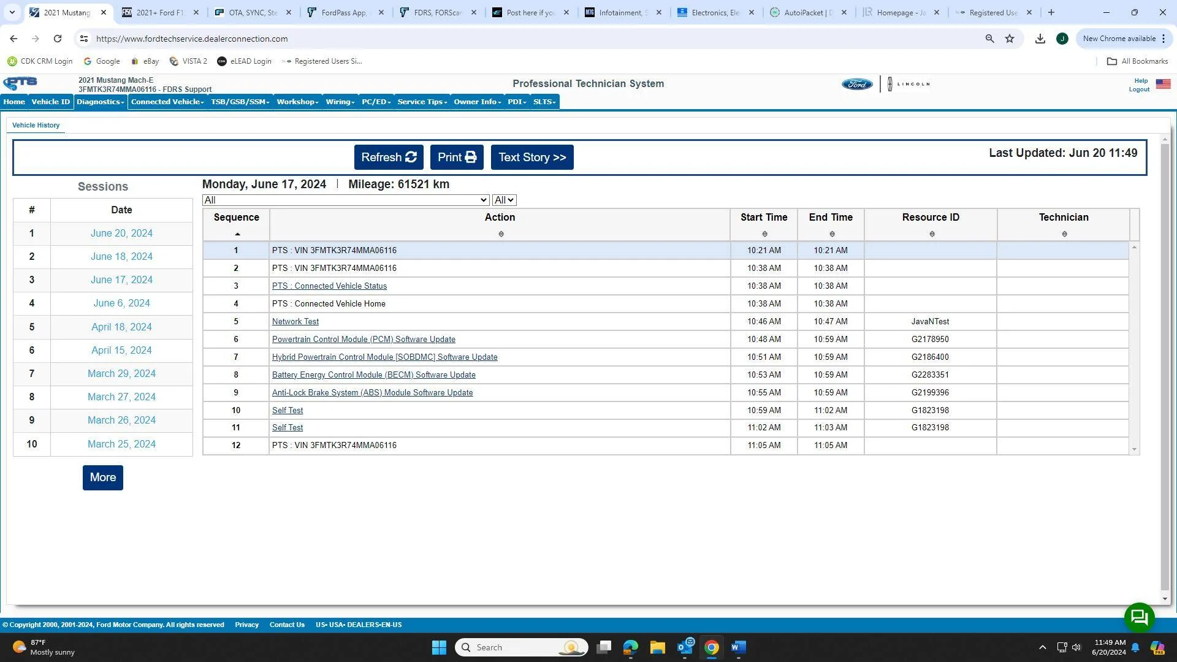The image size is (1177, 662).
Task: Open the small All dropdown filter
Action: click(504, 200)
